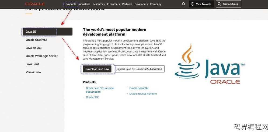Click the Contact Sales button
This screenshot has height=132, width=268.
228,4
